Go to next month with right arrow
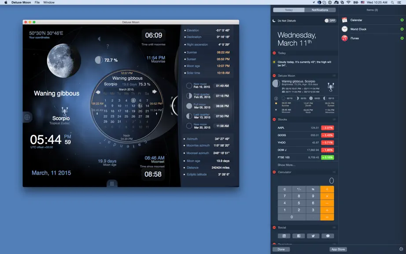 pos(155,92)
